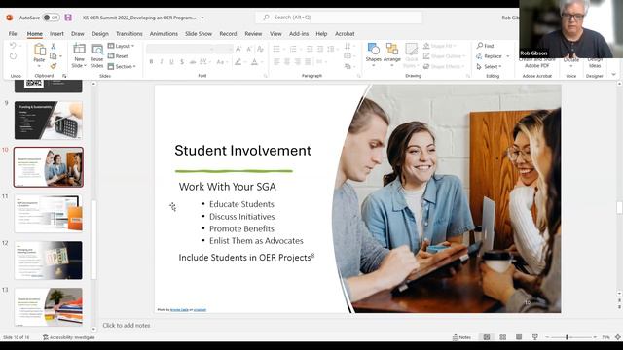Toggle the AutoSave switch
The width and height of the screenshot is (623, 350).
[51, 17]
